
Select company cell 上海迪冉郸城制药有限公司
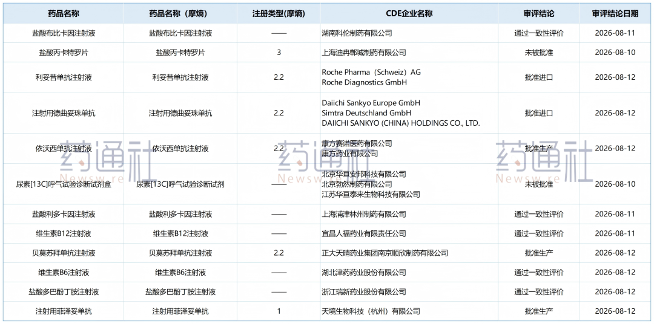(364, 53)
